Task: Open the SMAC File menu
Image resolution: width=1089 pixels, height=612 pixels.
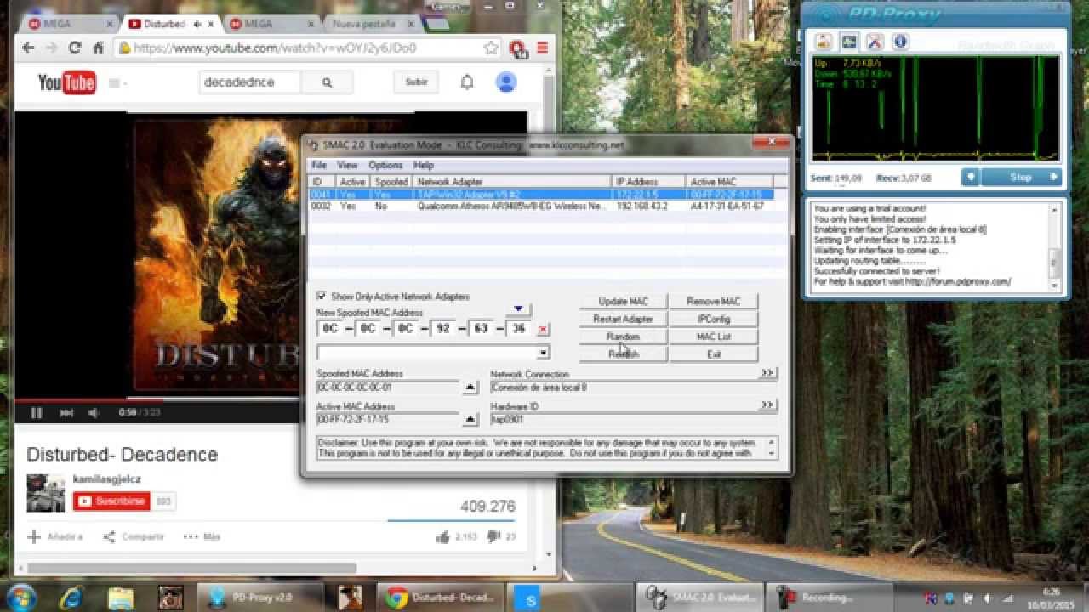Action: [318, 165]
